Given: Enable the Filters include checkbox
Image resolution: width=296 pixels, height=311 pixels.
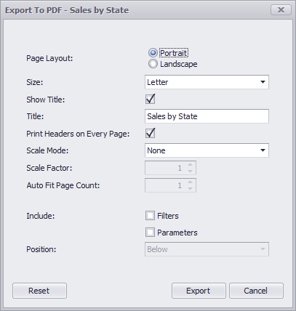Looking at the screenshot, I should click(150, 216).
